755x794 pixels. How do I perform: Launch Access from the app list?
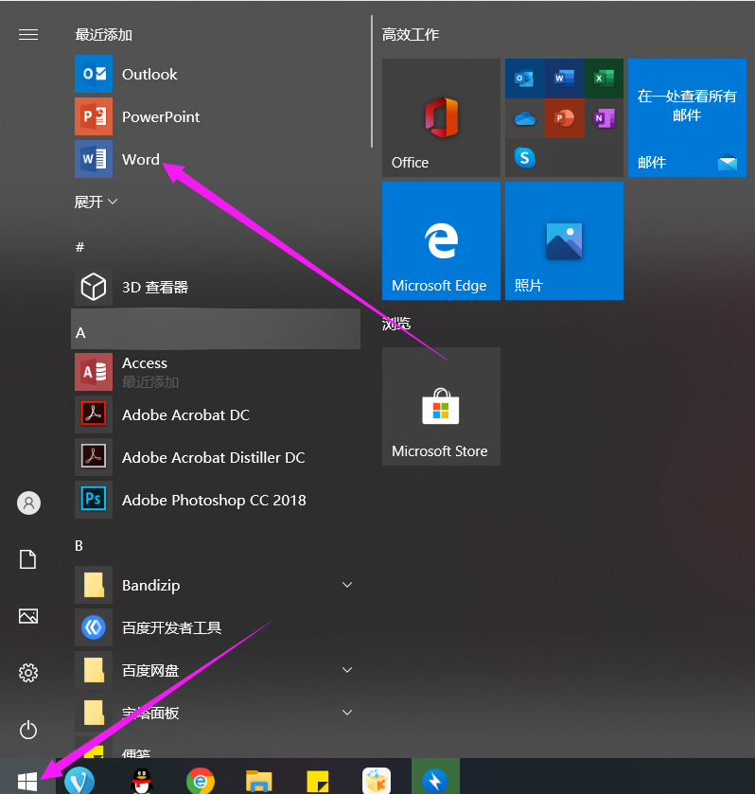[x=217, y=372]
